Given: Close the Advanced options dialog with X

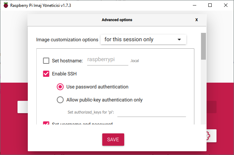Looking at the screenshot, I should click(197, 20).
